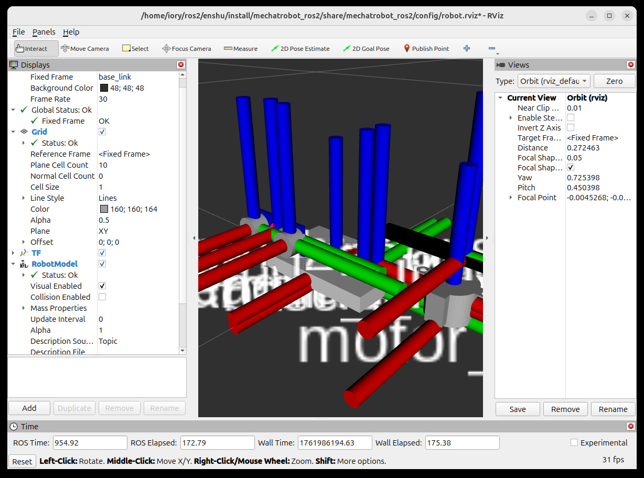Image resolution: width=644 pixels, height=478 pixels.
Task: Choose the Select tool in the toolbar
Action: 135,48
